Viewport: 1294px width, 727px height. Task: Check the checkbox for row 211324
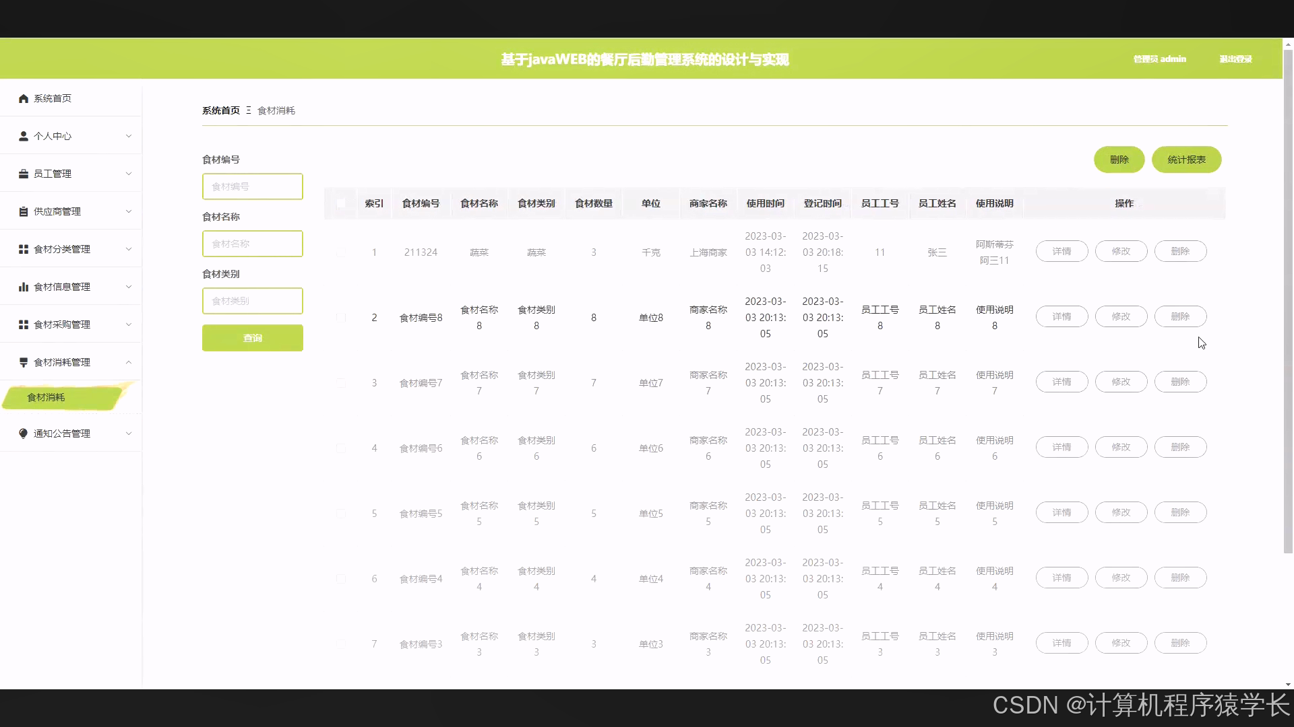pyautogui.click(x=341, y=252)
